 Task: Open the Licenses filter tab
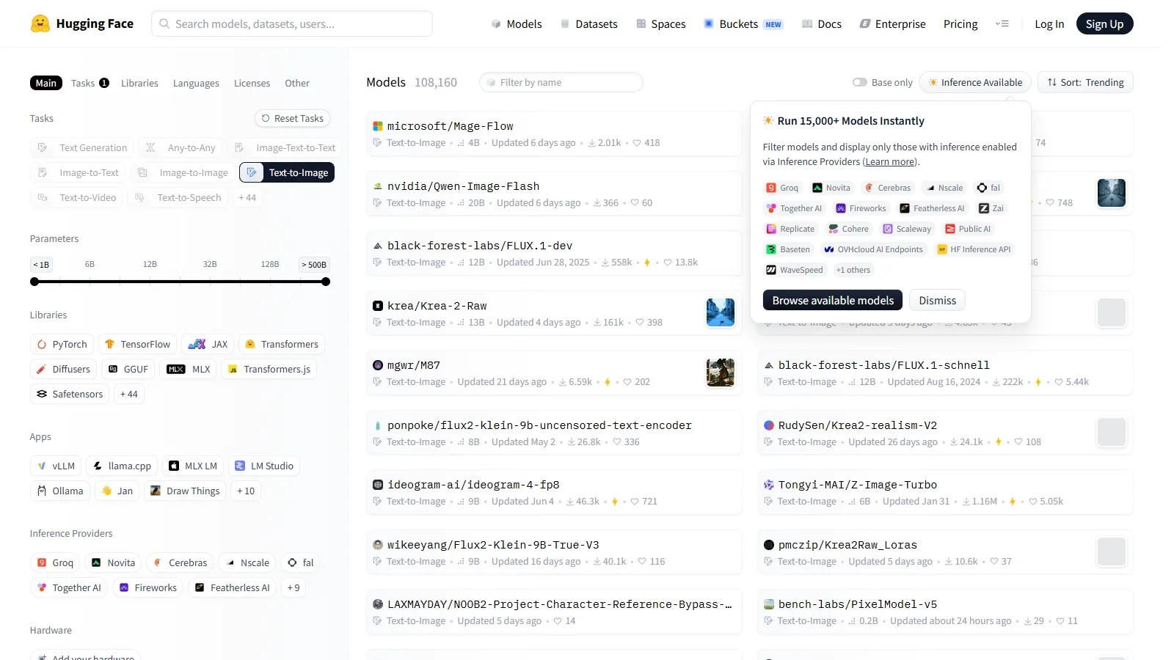click(x=252, y=83)
